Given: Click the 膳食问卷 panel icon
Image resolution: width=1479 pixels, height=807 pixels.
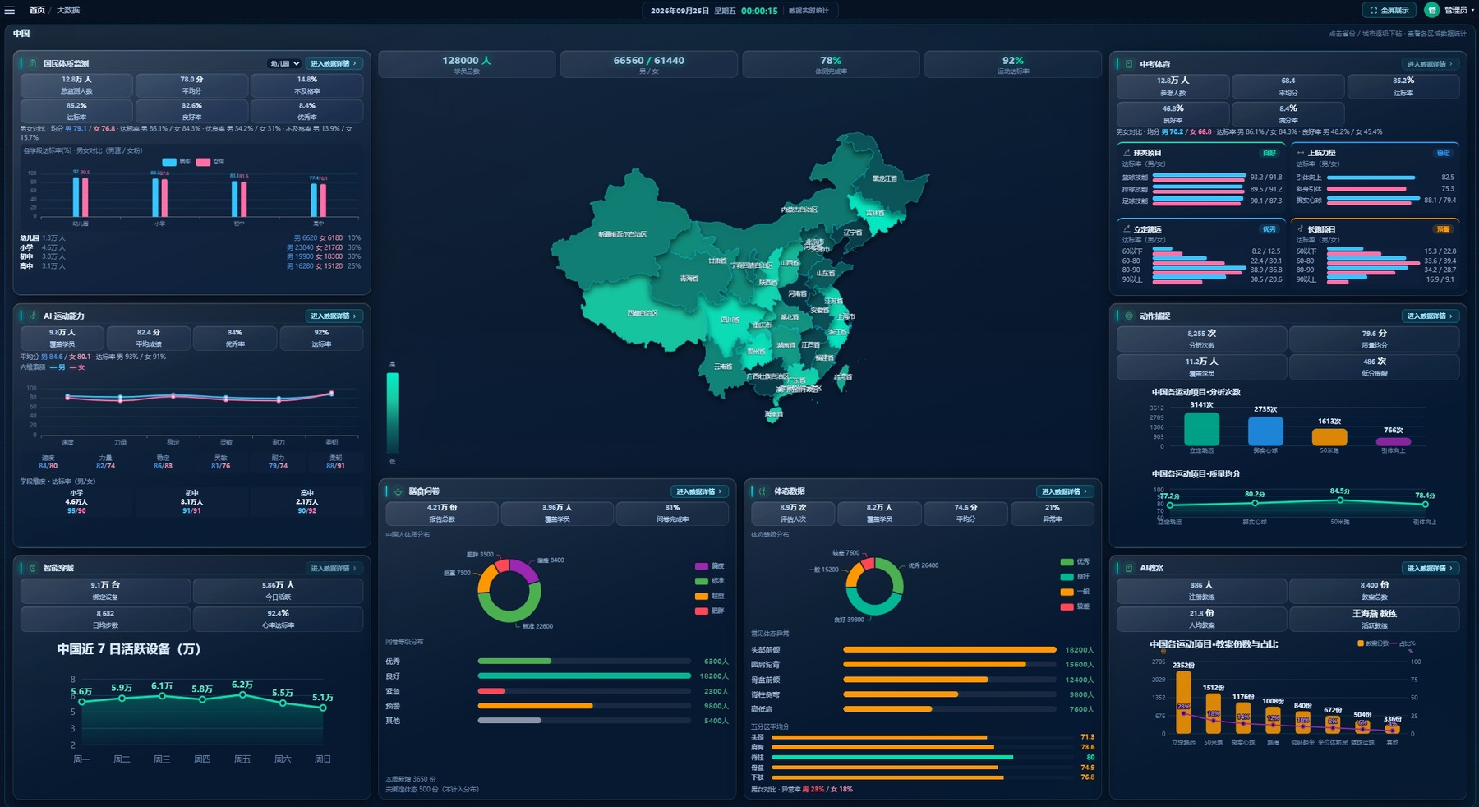Looking at the screenshot, I should click(x=398, y=491).
